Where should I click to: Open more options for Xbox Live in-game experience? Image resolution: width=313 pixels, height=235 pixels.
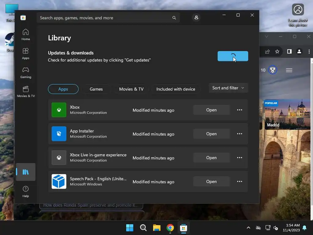pos(240,158)
